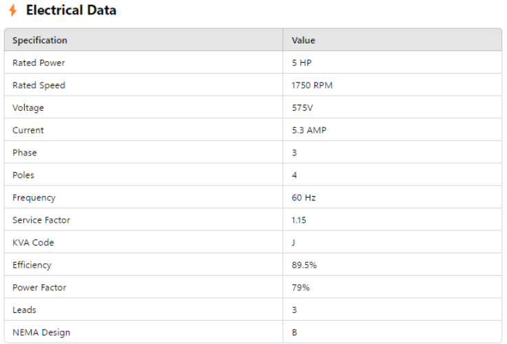Click the lightning bolt icon beside Electrical Data
The image size is (507, 344).
pyautogui.click(x=12, y=11)
